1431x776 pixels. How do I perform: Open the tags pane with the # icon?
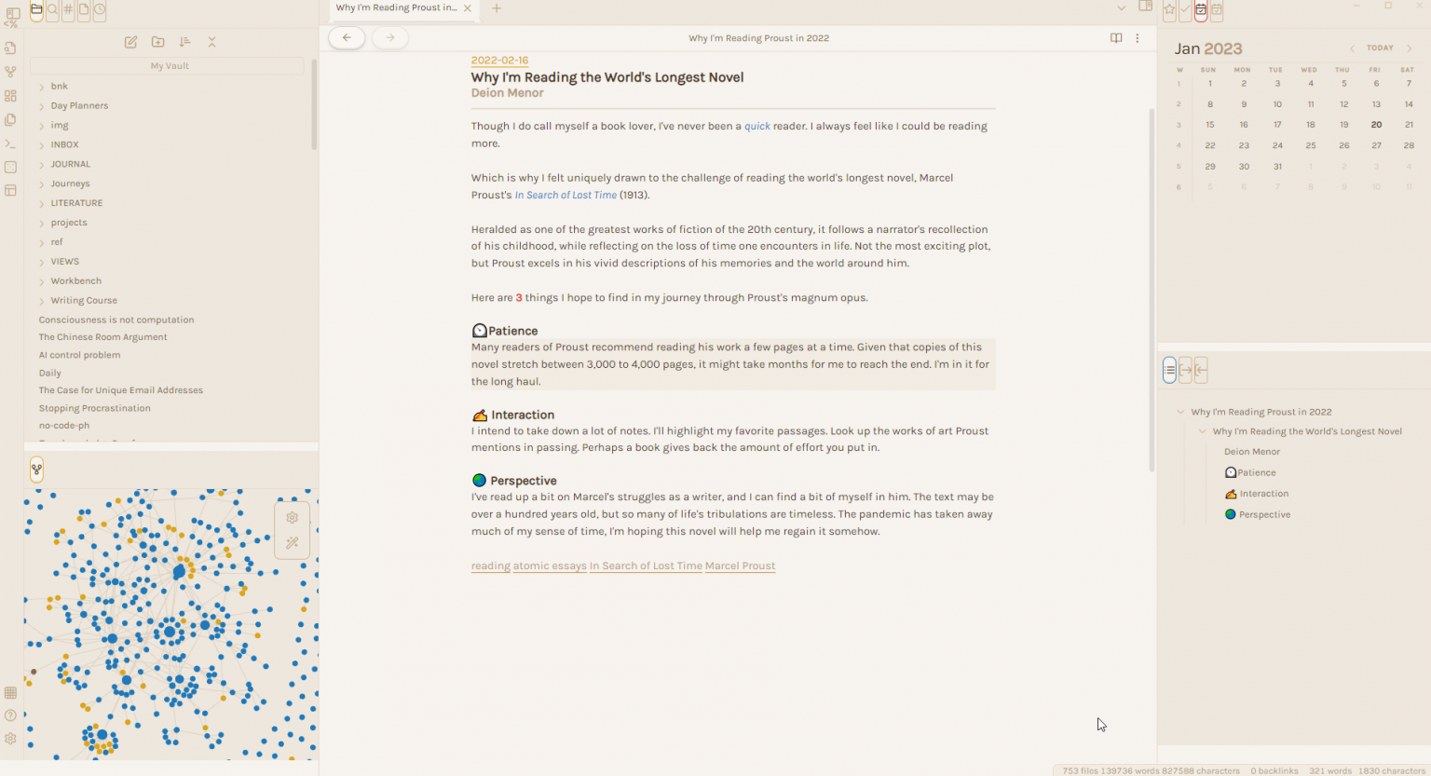67,9
